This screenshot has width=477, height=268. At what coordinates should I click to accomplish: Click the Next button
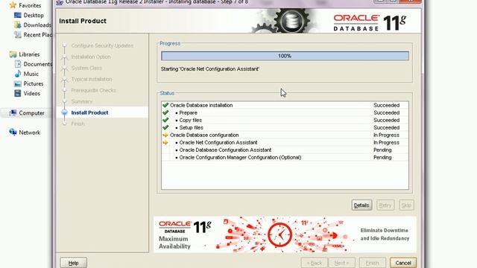341,263
